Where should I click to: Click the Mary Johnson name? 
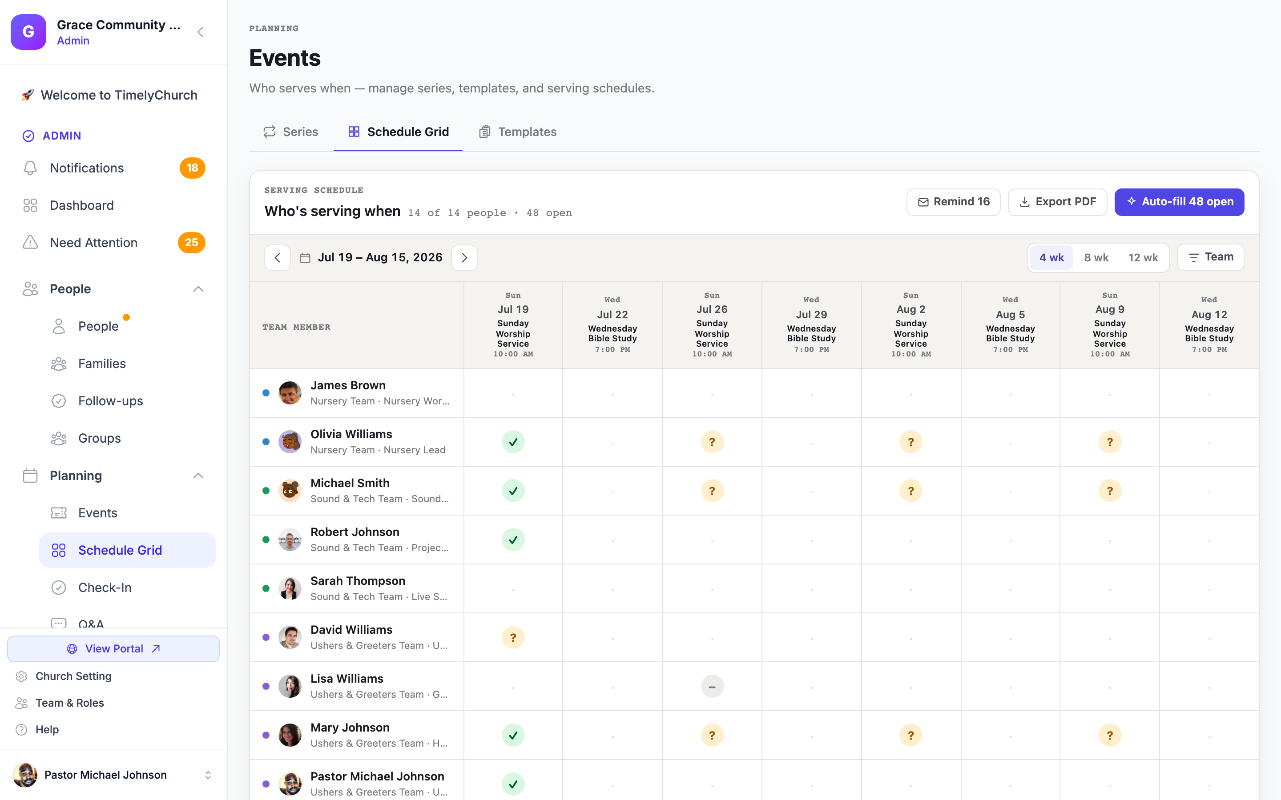coord(350,728)
